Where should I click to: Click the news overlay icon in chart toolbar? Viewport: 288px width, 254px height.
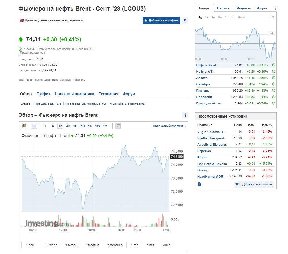click(x=118, y=126)
